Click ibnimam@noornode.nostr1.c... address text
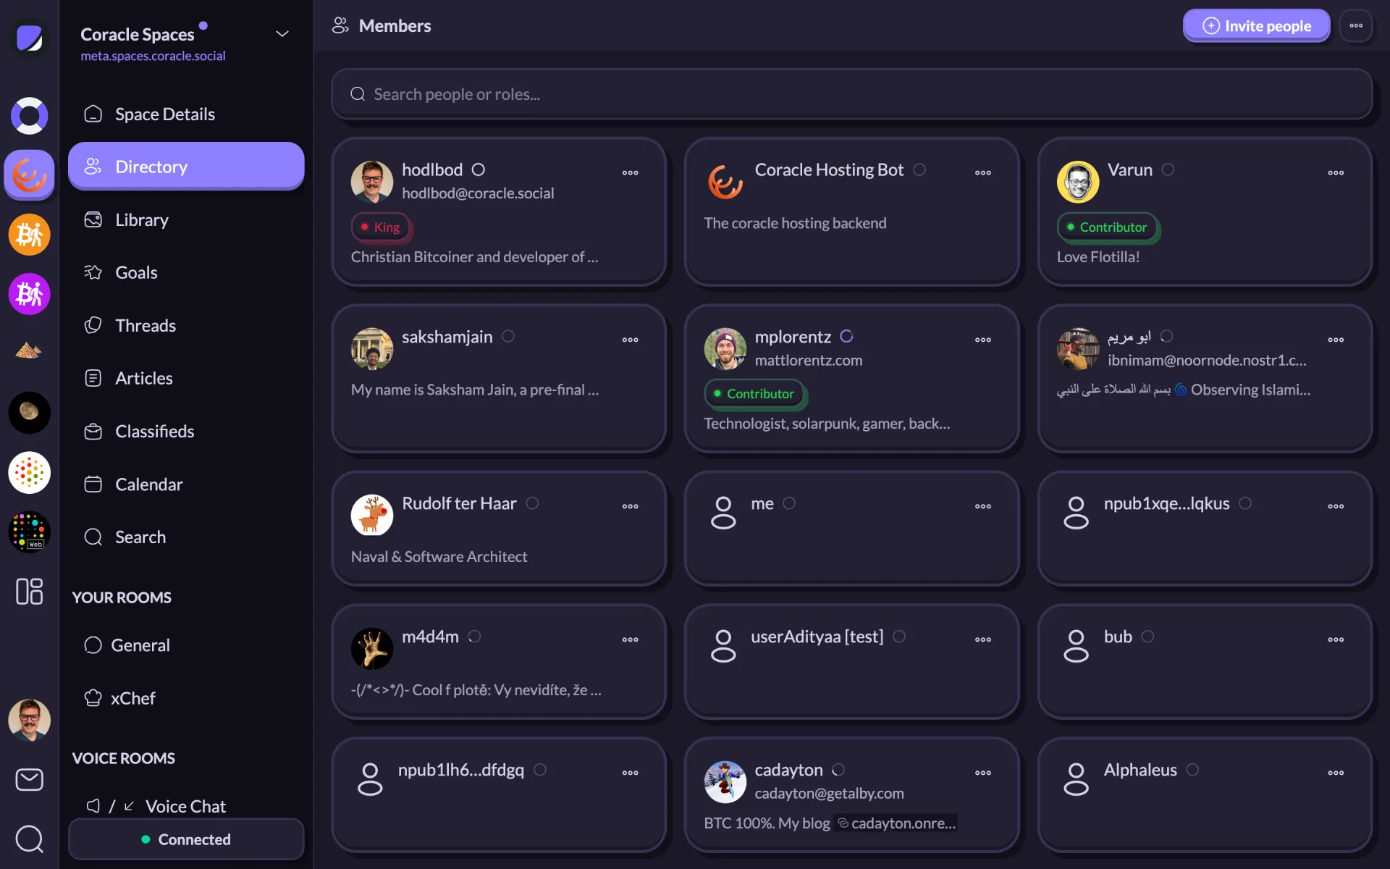 [1207, 360]
